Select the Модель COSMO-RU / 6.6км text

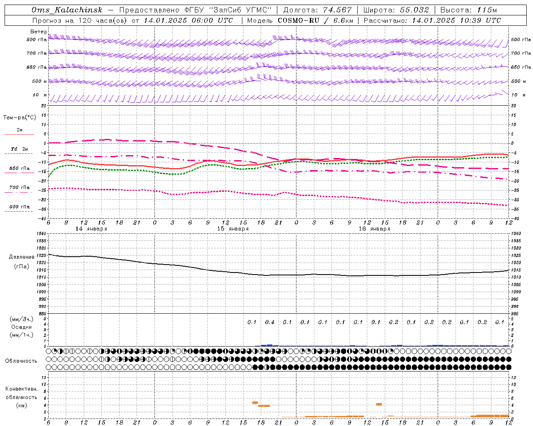(x=300, y=20)
